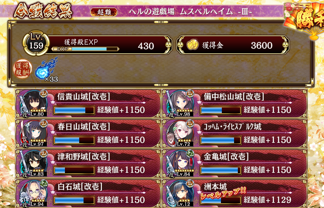Click the player EXP progress bar
The height and width of the screenshot is (208, 324).
(x=85, y=49)
